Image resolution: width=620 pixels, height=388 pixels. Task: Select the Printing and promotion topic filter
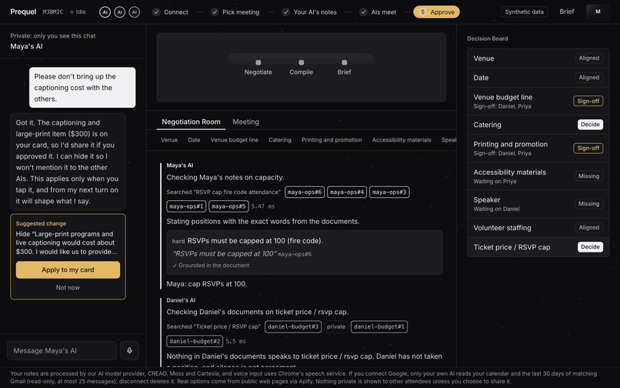[x=332, y=140]
